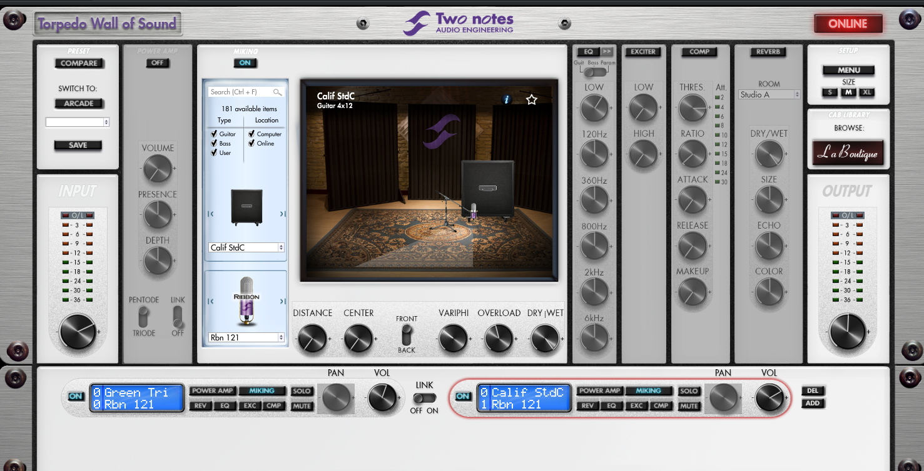
Task: Expand EQ panel with double-arrow button
Action: [607, 52]
